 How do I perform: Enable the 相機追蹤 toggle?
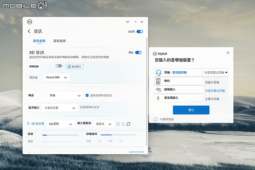coord(59,66)
